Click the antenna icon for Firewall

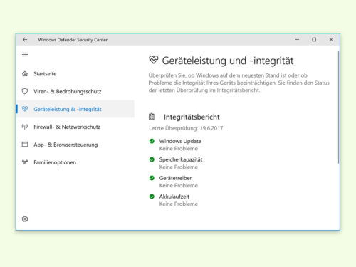click(25, 127)
